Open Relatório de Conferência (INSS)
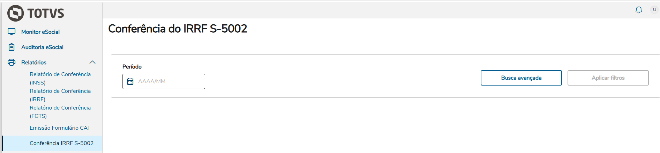660x153 pixels. pos(60,78)
